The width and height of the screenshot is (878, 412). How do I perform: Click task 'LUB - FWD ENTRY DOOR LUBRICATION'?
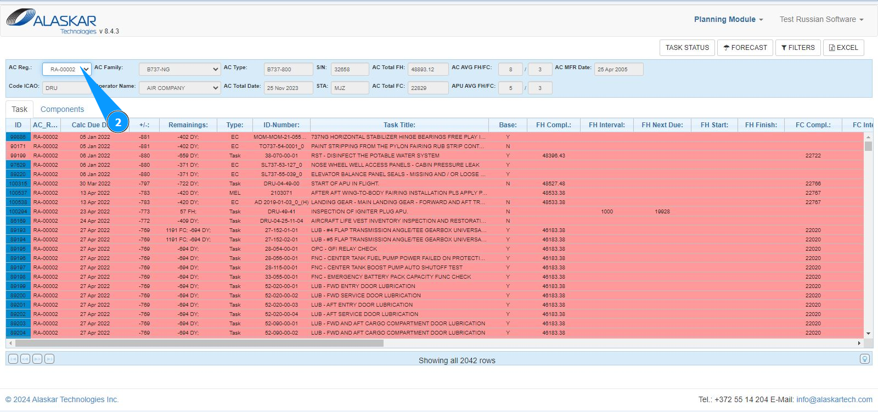tap(363, 286)
